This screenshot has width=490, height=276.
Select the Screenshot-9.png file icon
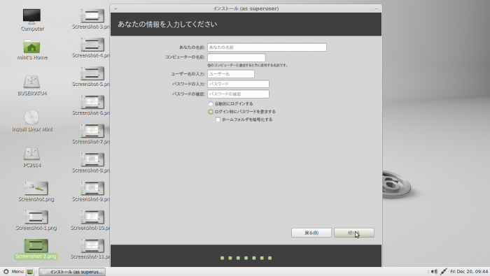pos(92,188)
